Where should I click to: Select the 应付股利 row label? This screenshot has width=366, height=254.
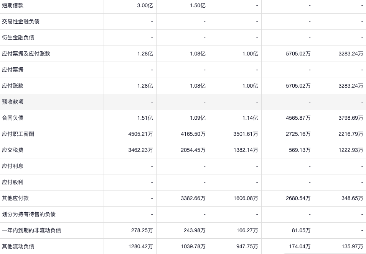[13, 182]
